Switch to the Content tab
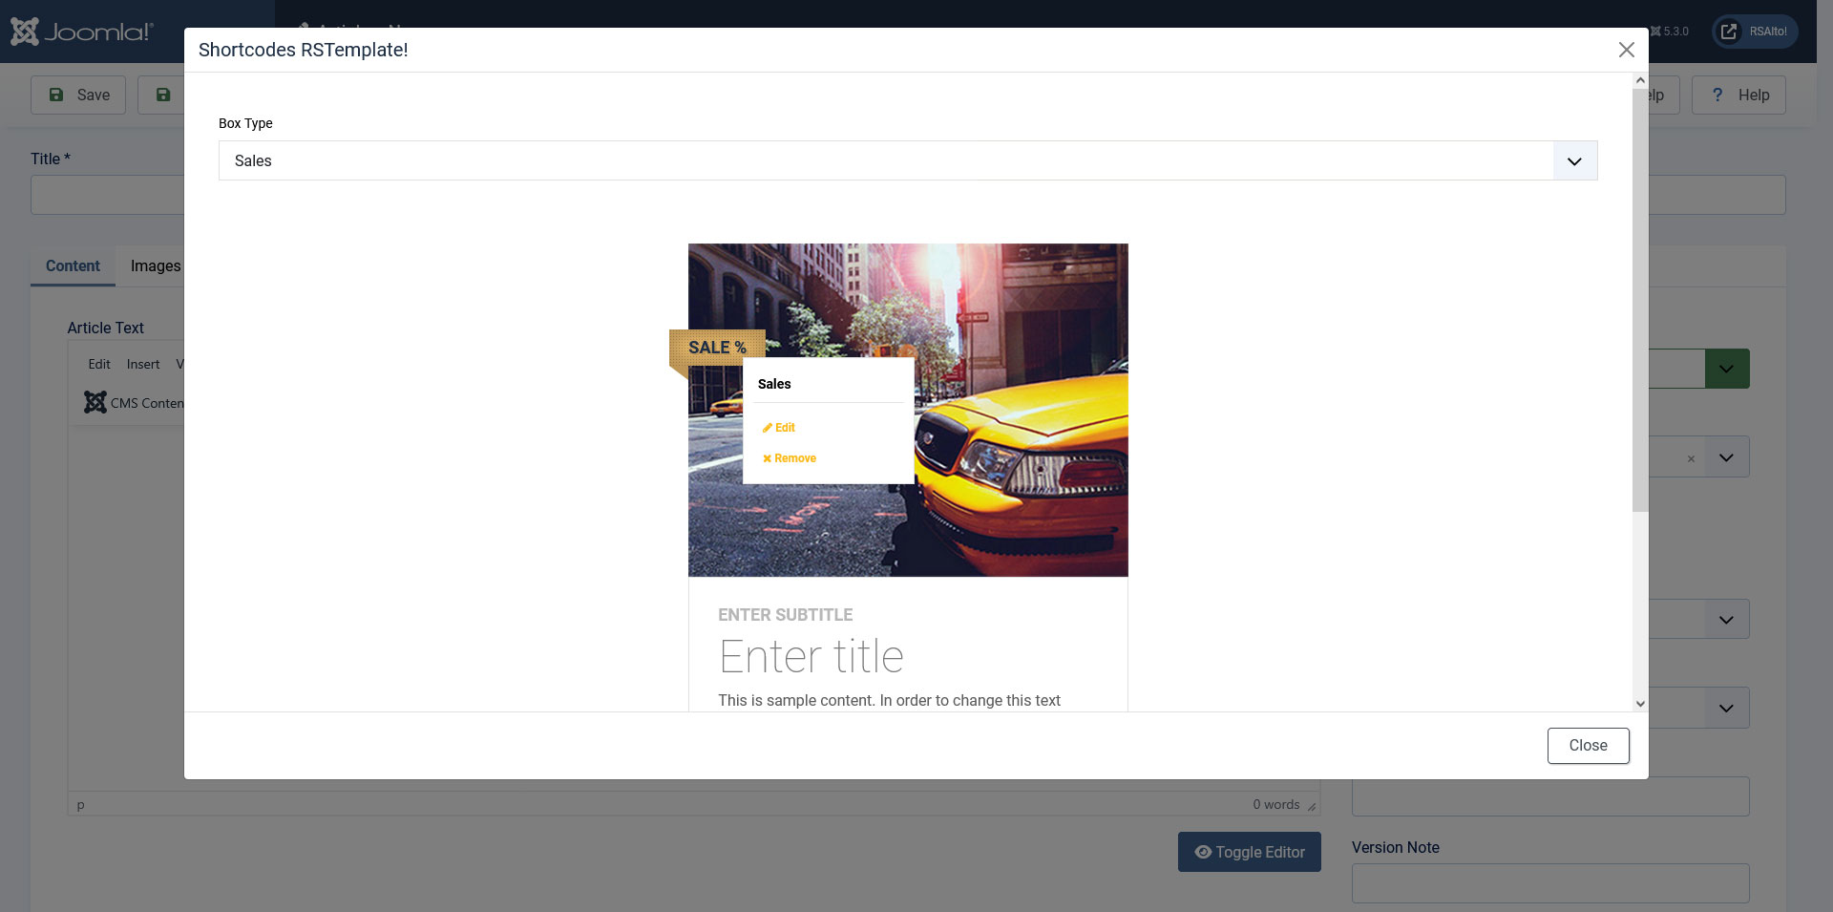Screen dimensions: 1833x912 [73, 266]
